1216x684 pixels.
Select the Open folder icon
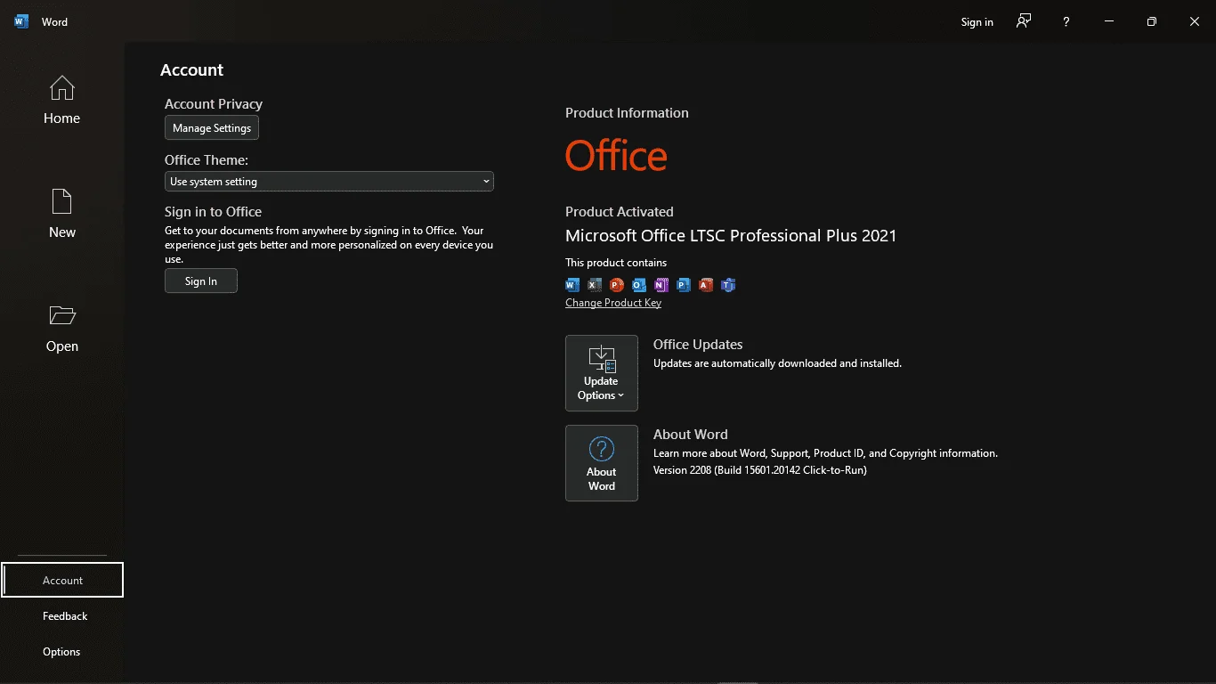pos(62,315)
